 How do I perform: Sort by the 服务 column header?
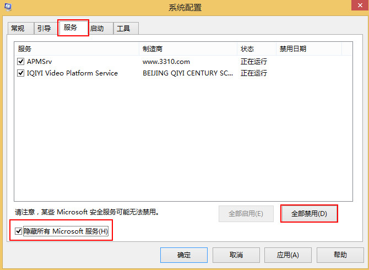77,49
